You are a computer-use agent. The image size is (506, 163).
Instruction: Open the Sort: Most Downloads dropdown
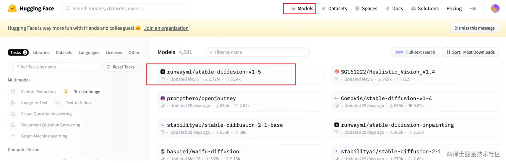click(470, 52)
